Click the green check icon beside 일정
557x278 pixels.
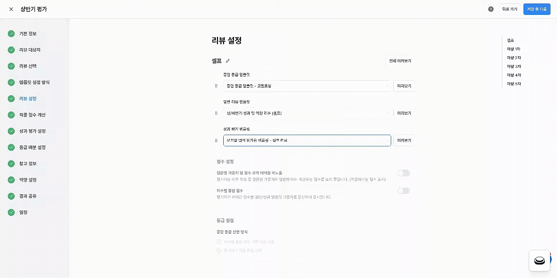[x=11, y=212]
